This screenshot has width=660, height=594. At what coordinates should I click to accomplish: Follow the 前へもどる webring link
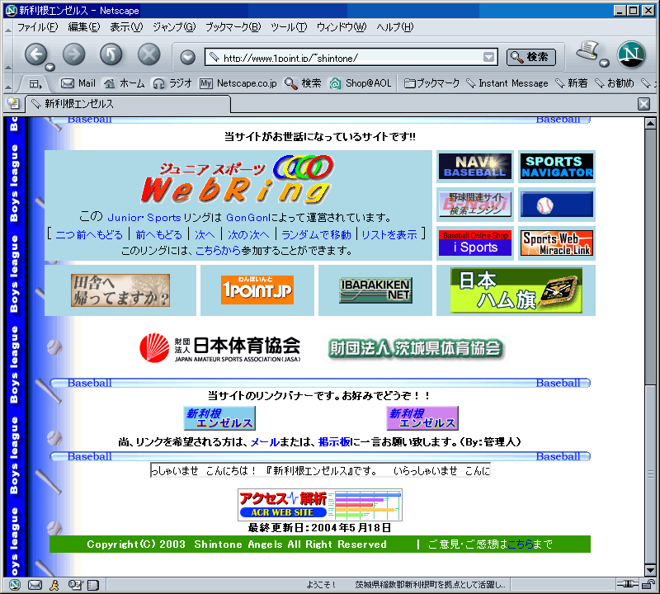pyautogui.click(x=158, y=234)
